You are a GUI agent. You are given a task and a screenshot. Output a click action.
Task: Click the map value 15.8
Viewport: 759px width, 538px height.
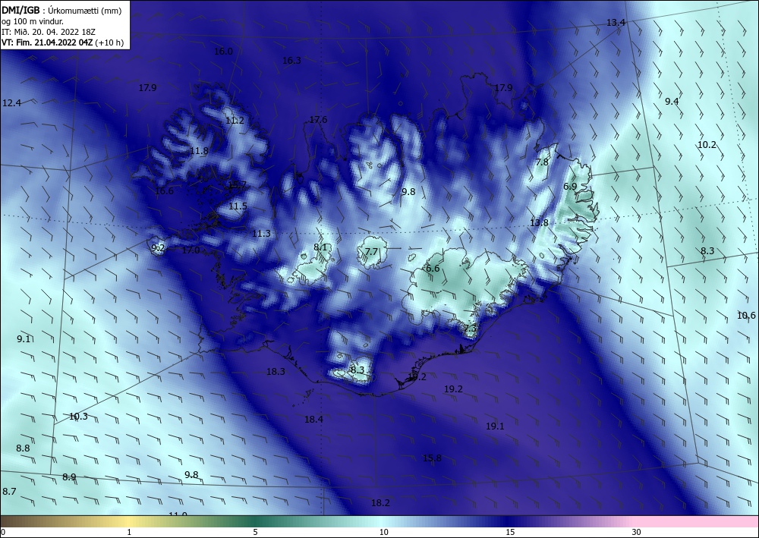point(432,458)
